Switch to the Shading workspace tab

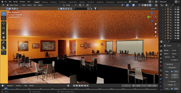[x=82, y=2]
